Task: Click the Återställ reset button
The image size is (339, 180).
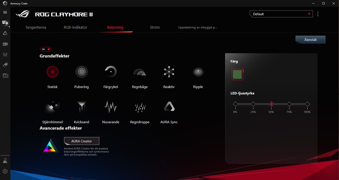Action: pos(310,40)
